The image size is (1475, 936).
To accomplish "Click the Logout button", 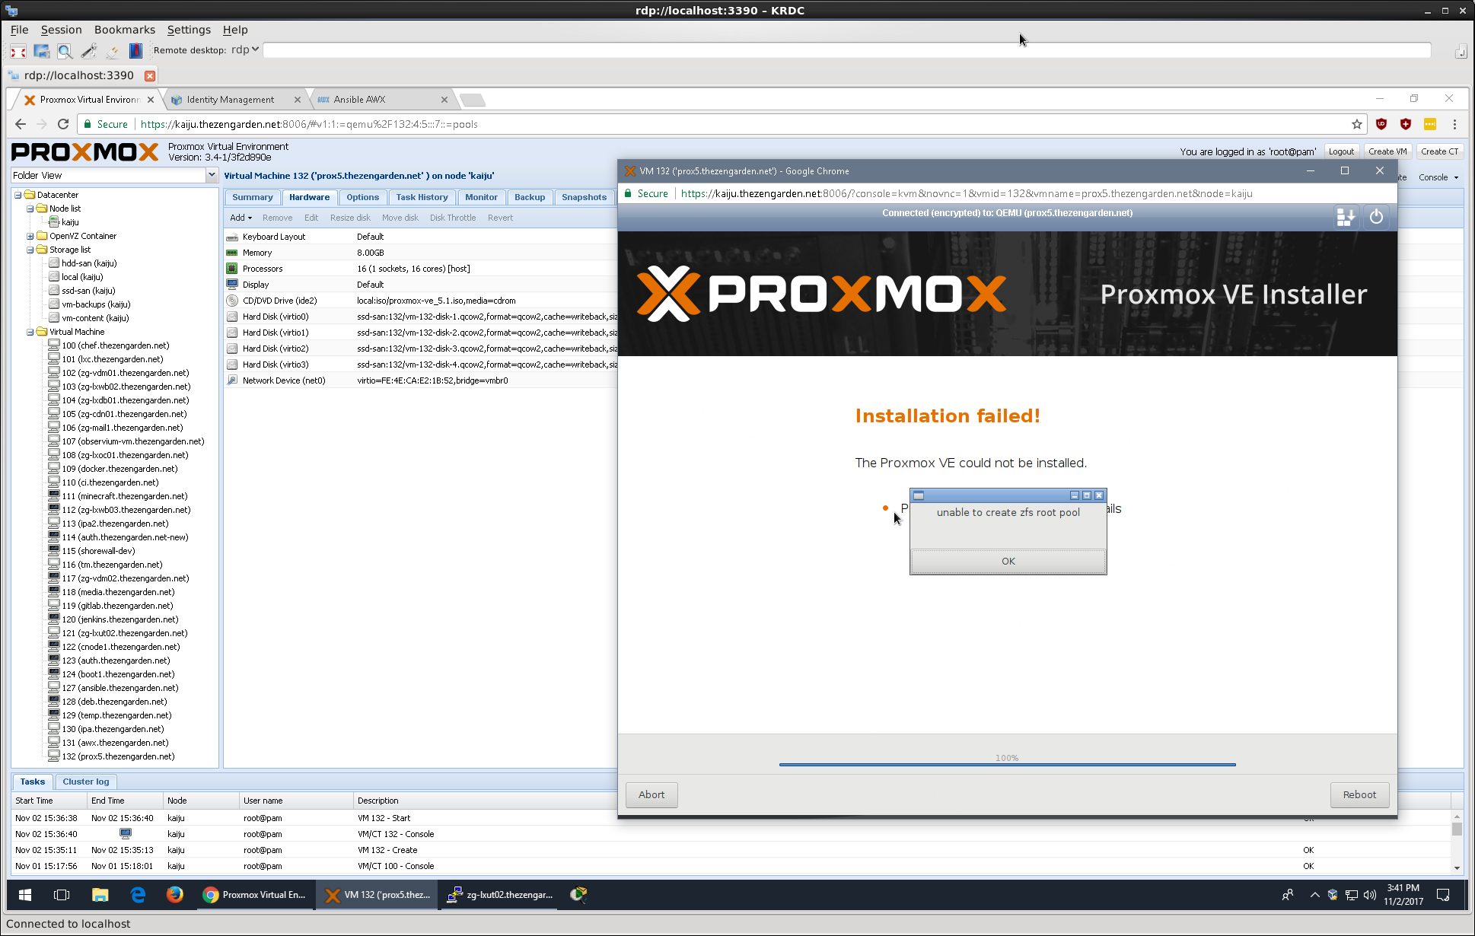I will pyautogui.click(x=1341, y=151).
